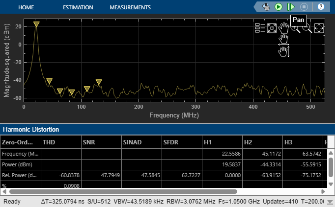Click the maximize axes arrows icon
Screen dimensions: 335x207
(319, 28)
